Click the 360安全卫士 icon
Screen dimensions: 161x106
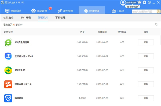8,70
